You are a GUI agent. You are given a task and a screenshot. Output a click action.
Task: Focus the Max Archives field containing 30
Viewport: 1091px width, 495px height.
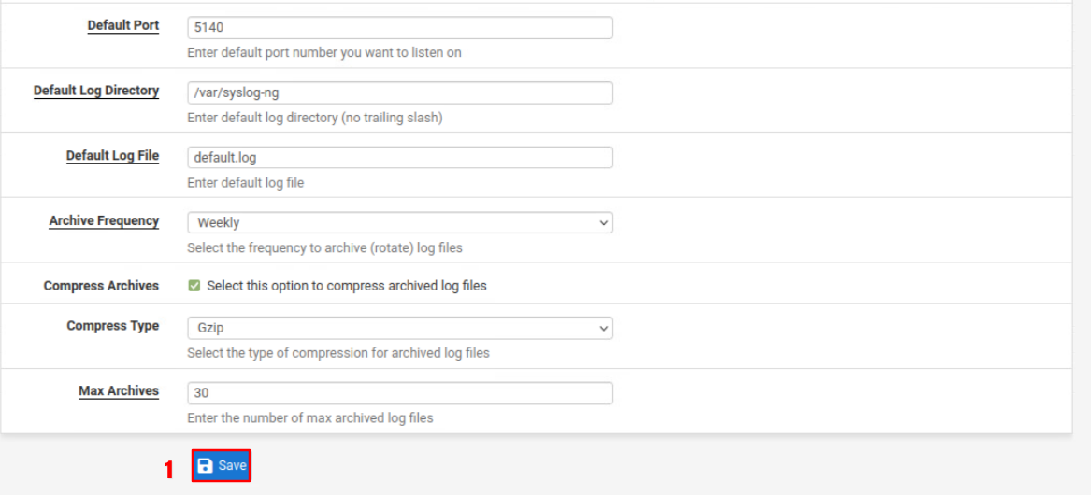pyautogui.click(x=399, y=393)
